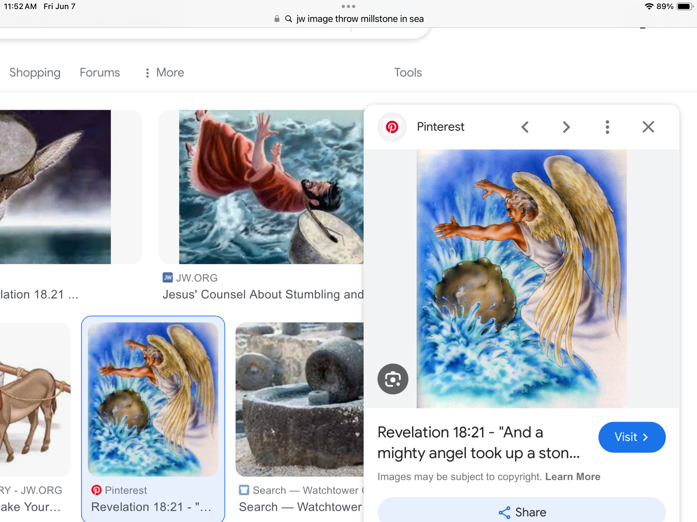Screen dimensions: 697x522
Task: Tap the three-dot multitasking control at the top of the screen
Action: tap(348, 6)
